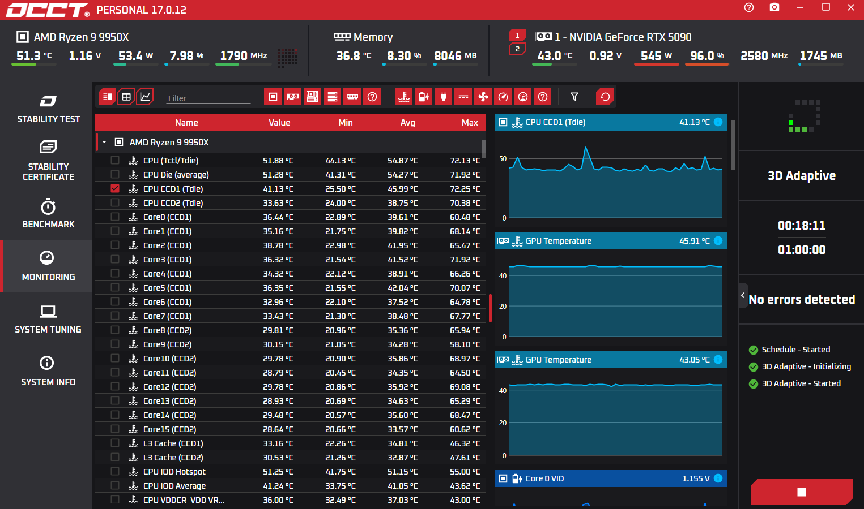Select GPU 2 selector badge

point(517,49)
